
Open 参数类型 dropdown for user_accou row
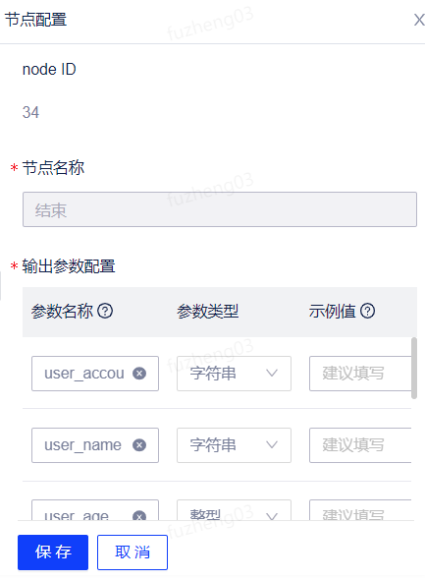[x=234, y=374]
